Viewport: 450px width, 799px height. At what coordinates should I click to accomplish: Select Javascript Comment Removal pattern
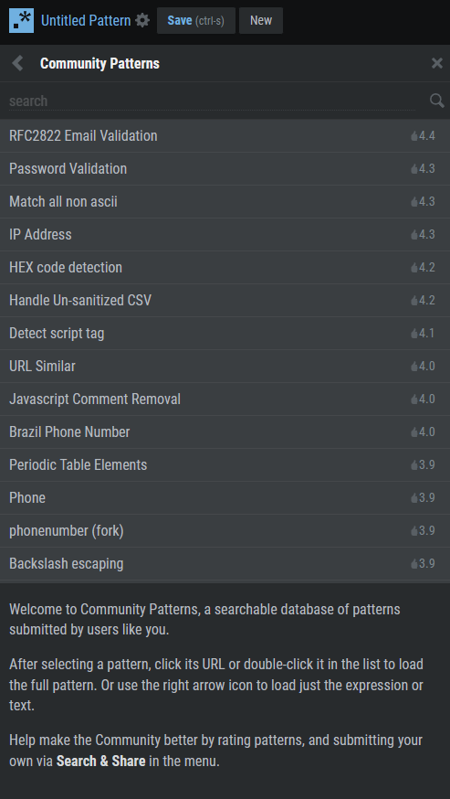(x=225, y=399)
